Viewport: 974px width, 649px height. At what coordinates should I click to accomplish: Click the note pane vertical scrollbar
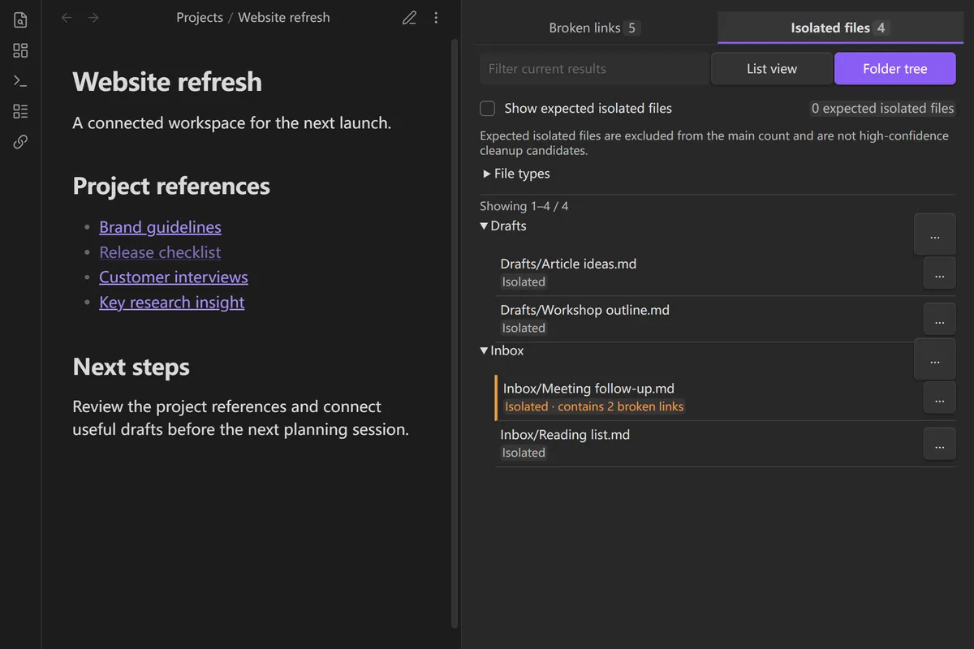(455, 333)
